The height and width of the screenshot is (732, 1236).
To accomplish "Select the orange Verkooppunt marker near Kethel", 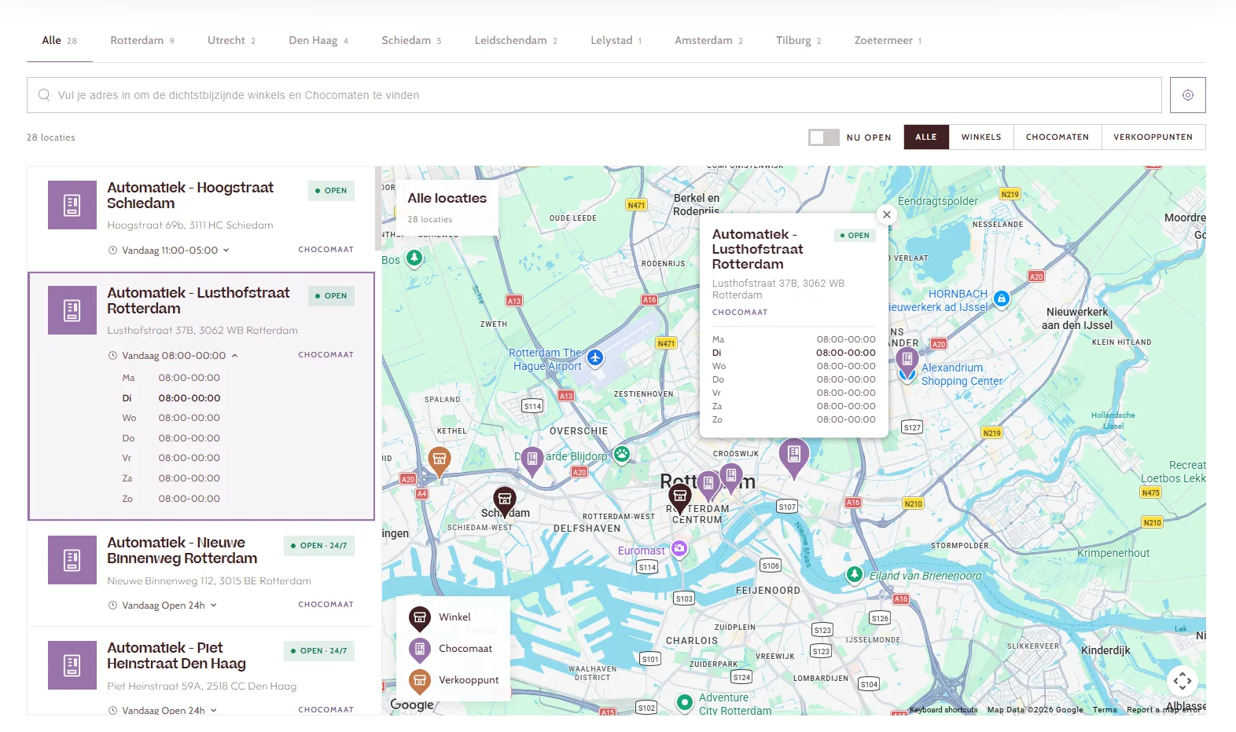I will pyautogui.click(x=439, y=460).
